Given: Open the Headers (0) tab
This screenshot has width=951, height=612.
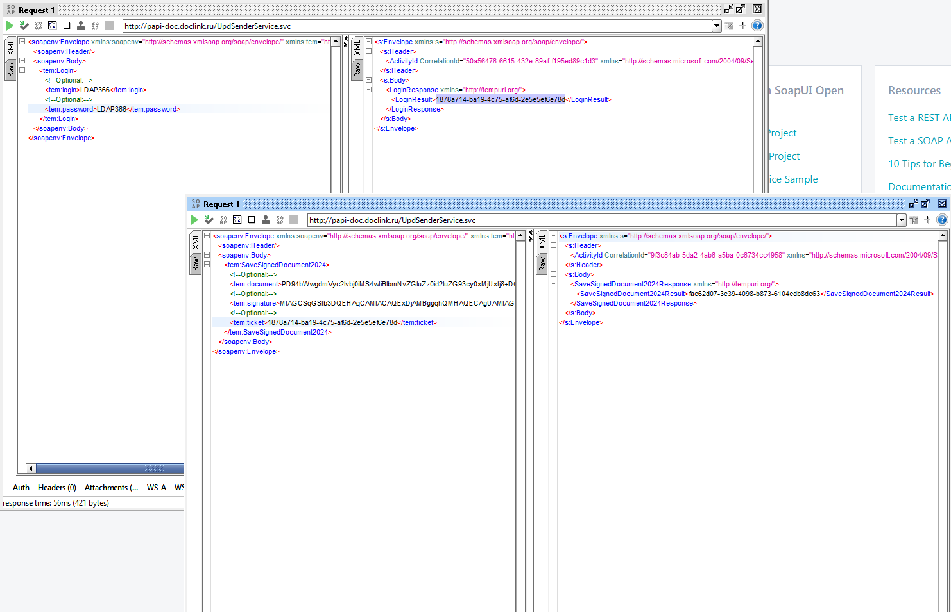Looking at the screenshot, I should click(57, 488).
